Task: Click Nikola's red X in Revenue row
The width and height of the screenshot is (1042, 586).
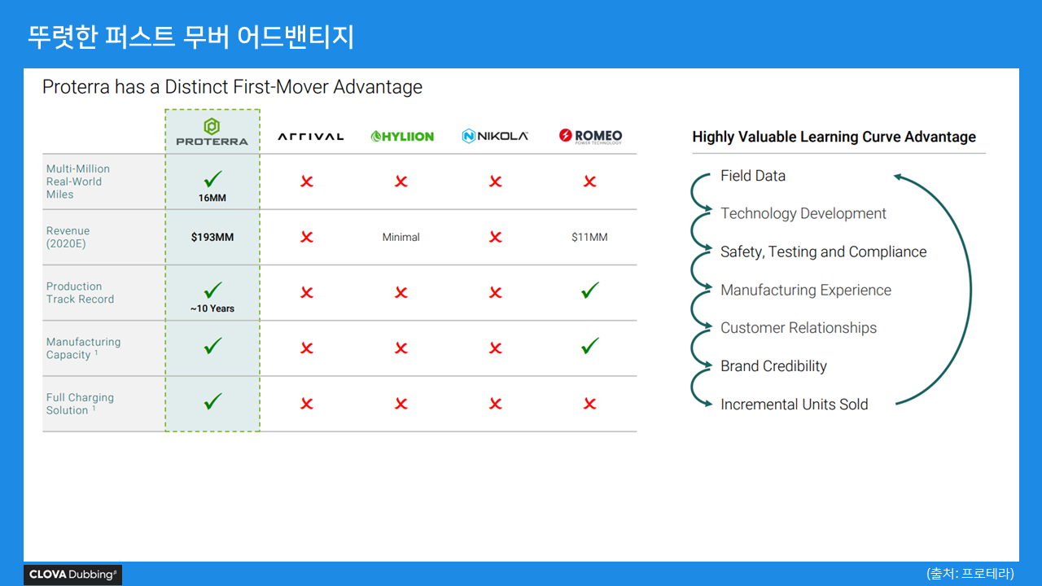Action: click(x=496, y=237)
